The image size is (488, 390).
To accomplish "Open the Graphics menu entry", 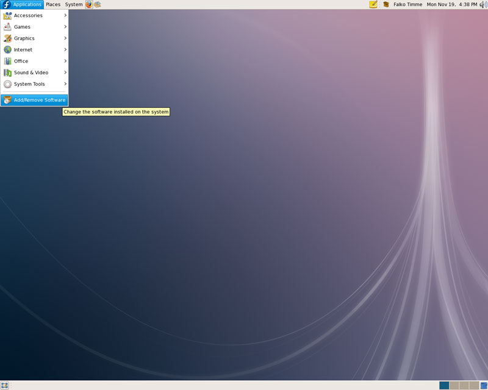I will (34, 38).
